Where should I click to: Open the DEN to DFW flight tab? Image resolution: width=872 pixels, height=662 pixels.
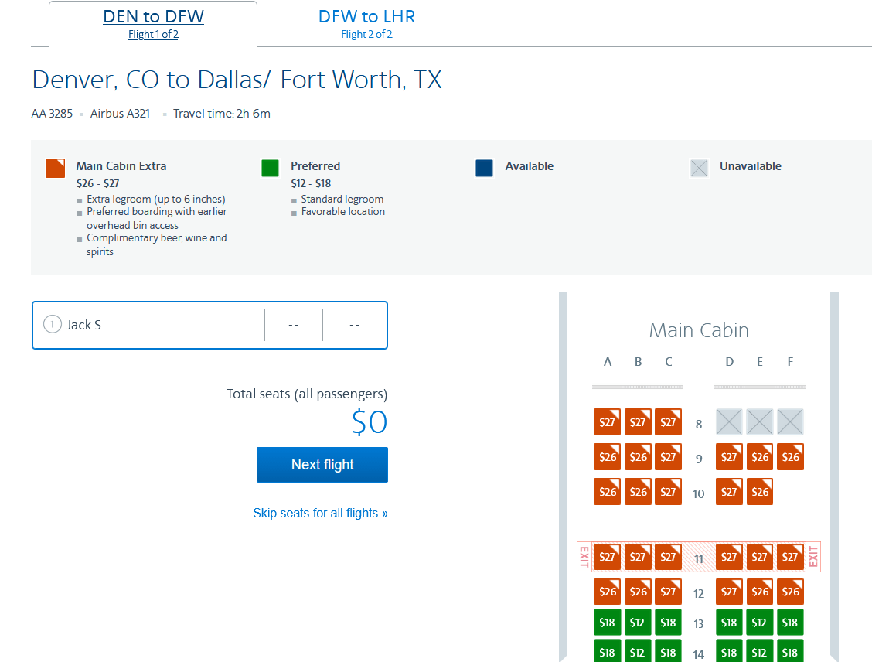click(153, 24)
